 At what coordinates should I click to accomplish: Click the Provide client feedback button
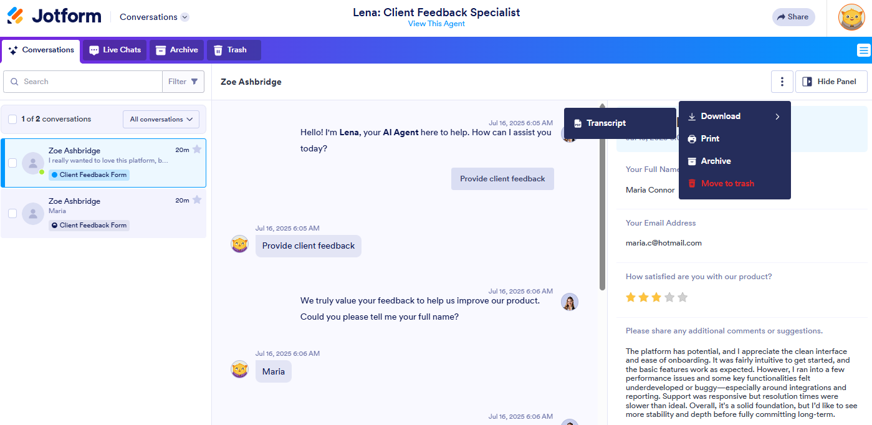pos(502,179)
